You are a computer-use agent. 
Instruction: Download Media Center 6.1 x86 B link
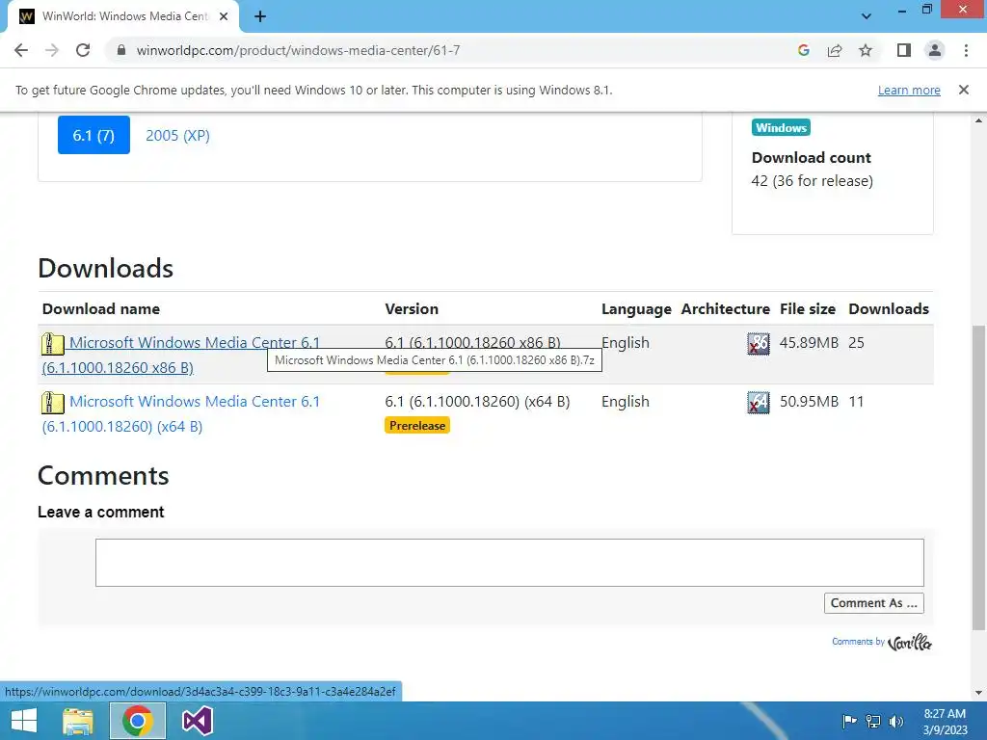pos(180,355)
